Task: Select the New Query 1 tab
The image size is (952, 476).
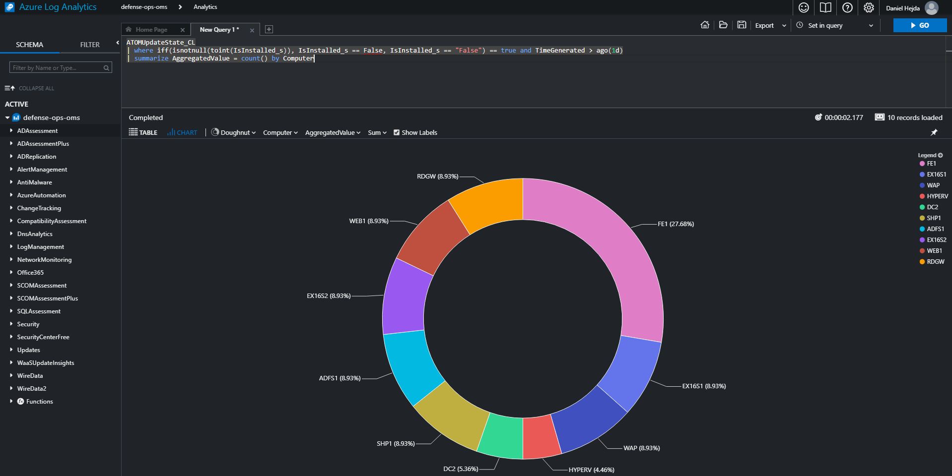Action: 219,30
